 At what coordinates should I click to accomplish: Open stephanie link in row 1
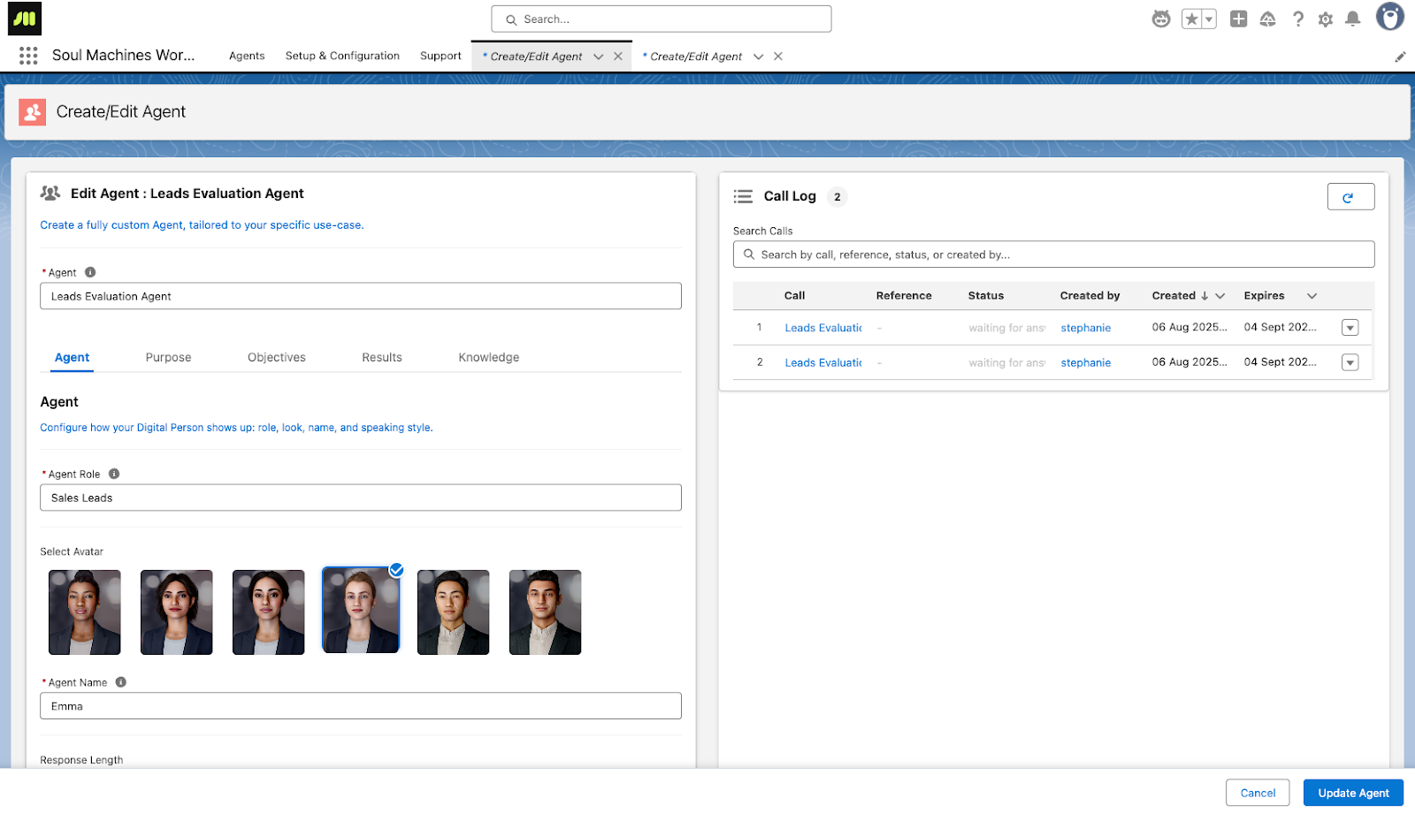[x=1085, y=328]
